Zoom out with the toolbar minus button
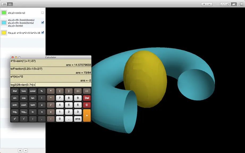 click(209, 4)
